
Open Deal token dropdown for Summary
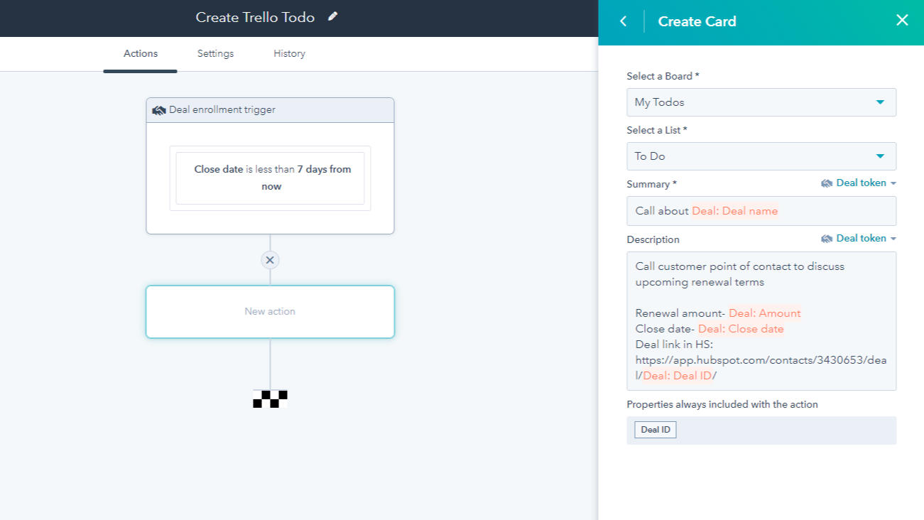coord(859,183)
